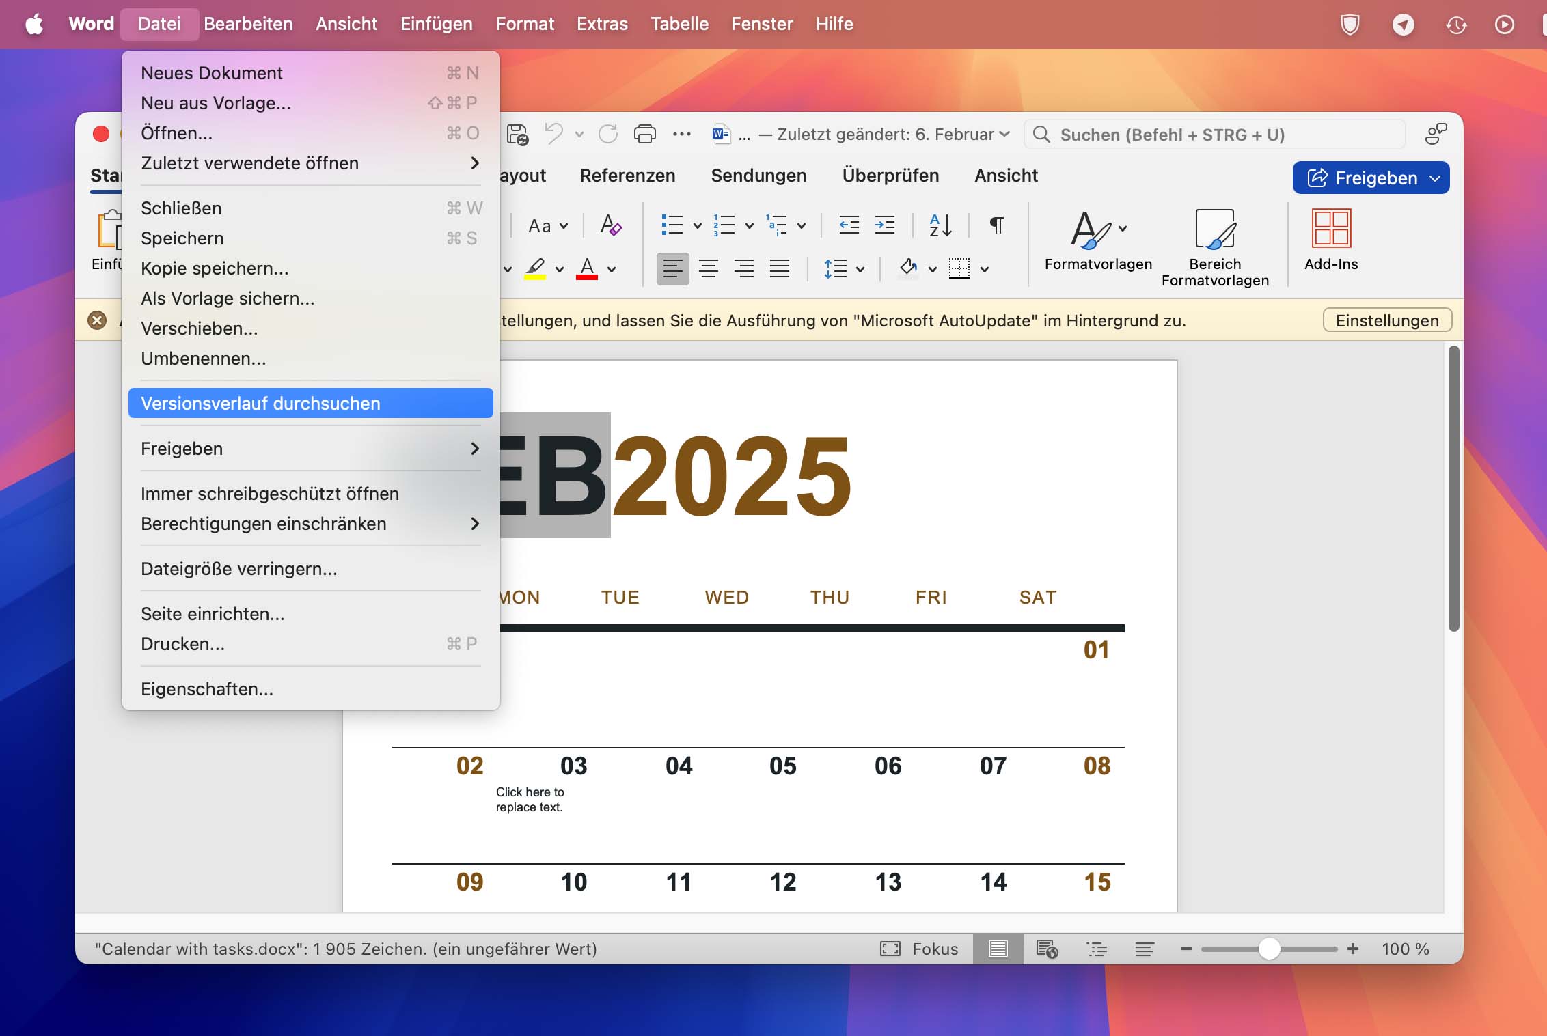
Task: Click the bulleted list icon
Action: click(672, 225)
